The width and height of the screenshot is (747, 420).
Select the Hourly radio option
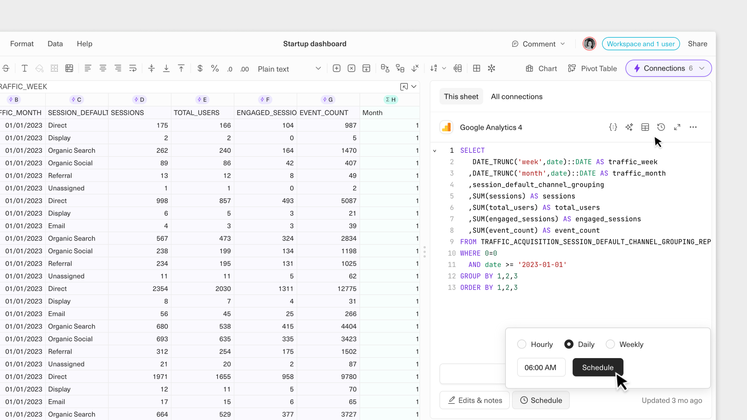click(522, 344)
